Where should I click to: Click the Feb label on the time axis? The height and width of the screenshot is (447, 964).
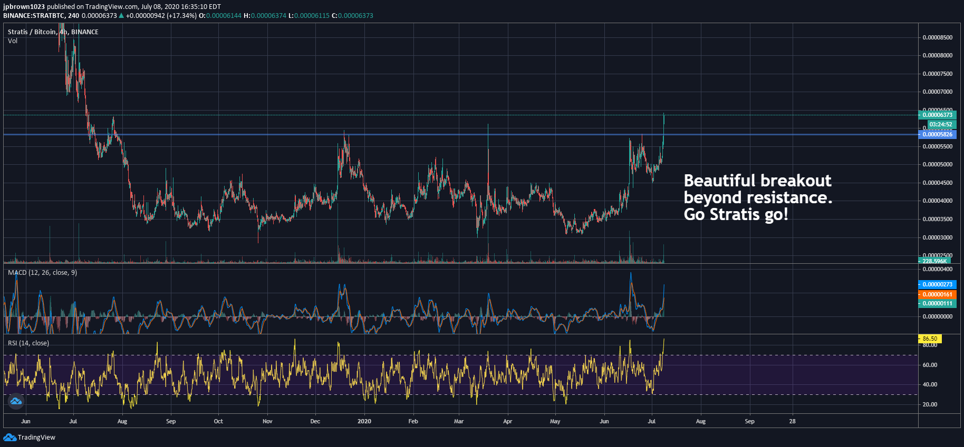(x=413, y=421)
